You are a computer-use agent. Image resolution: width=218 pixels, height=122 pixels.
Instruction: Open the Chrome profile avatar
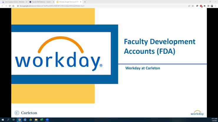(212, 6)
